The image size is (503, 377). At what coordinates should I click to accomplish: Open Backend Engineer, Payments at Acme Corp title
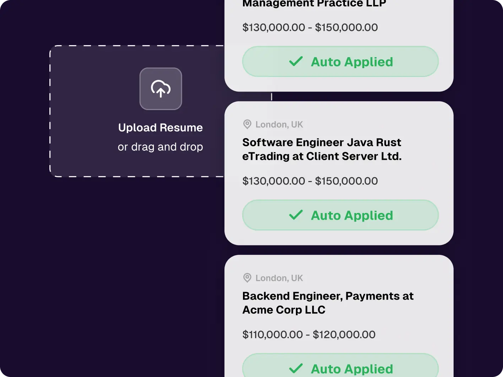click(x=328, y=303)
